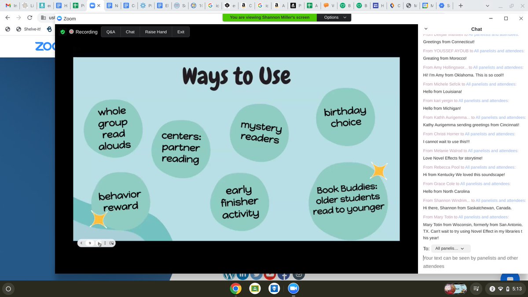Collapse the Chat panel using its chevron
This screenshot has height=297, width=528.
425,28
